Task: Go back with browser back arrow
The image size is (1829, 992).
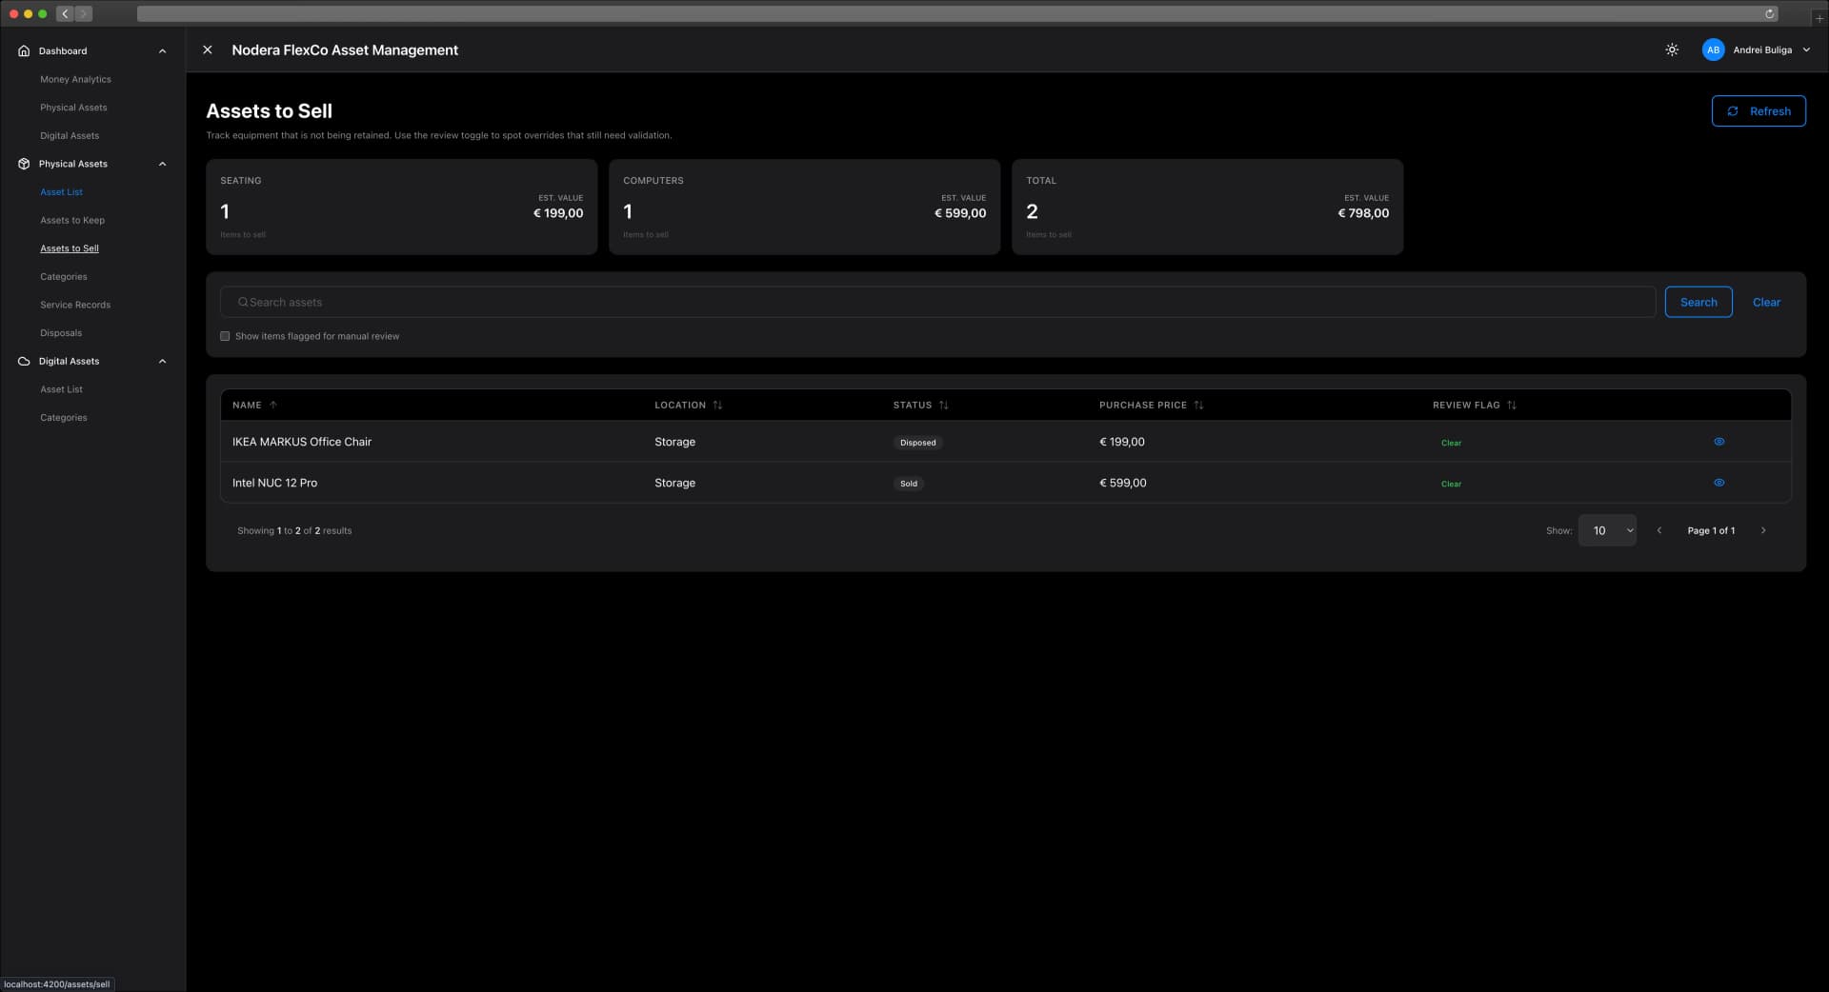Action: pyautogui.click(x=65, y=13)
